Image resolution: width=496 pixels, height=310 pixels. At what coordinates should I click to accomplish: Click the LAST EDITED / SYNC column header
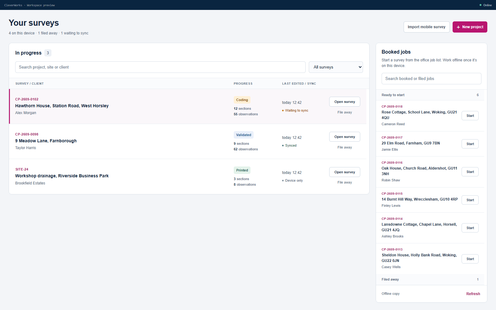click(x=299, y=84)
